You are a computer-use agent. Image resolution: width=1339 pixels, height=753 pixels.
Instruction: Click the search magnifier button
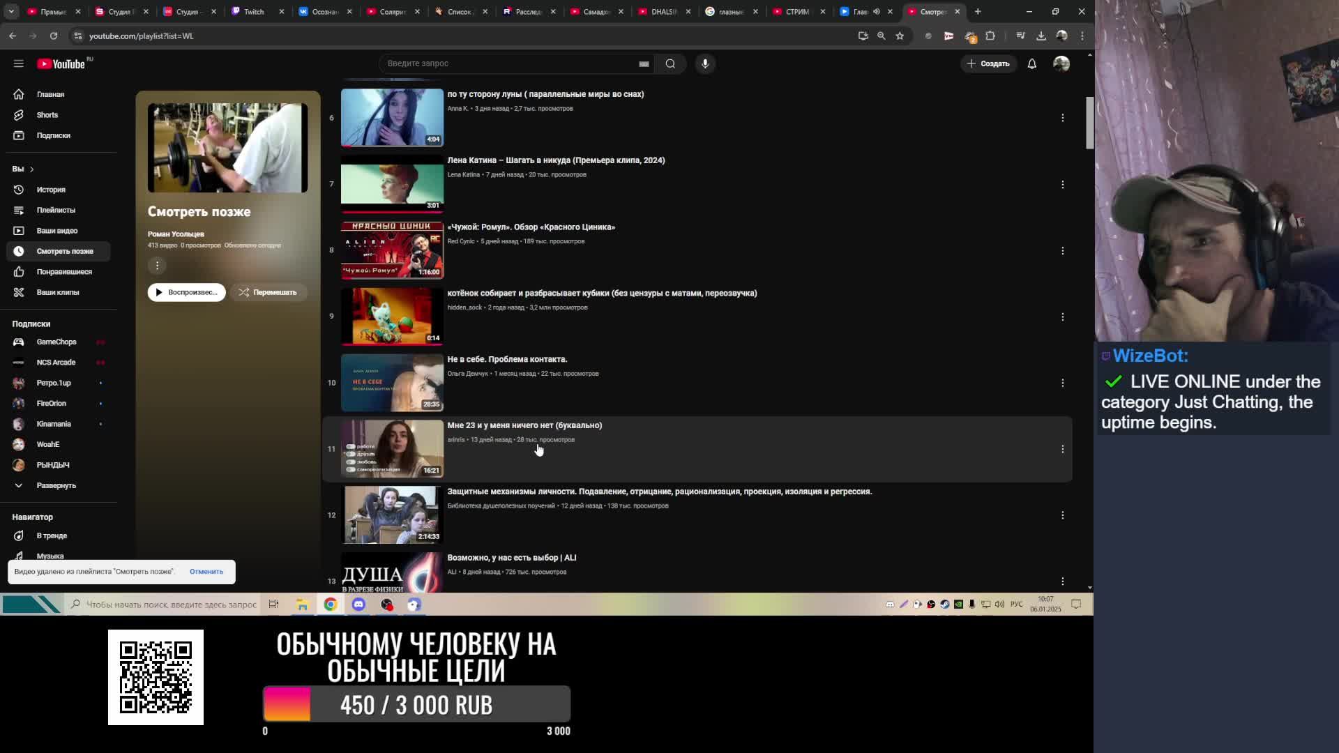[670, 63]
